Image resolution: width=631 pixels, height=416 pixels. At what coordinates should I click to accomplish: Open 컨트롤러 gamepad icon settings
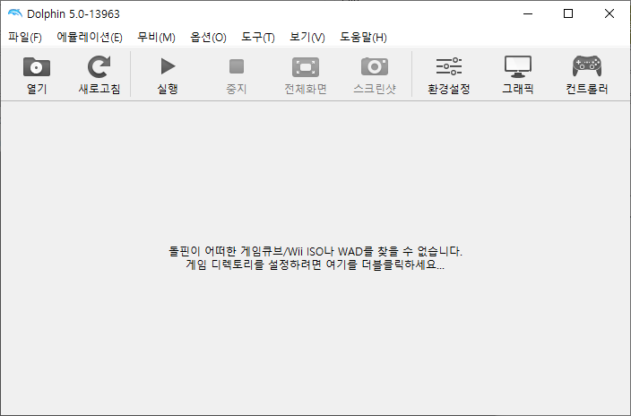click(x=587, y=66)
